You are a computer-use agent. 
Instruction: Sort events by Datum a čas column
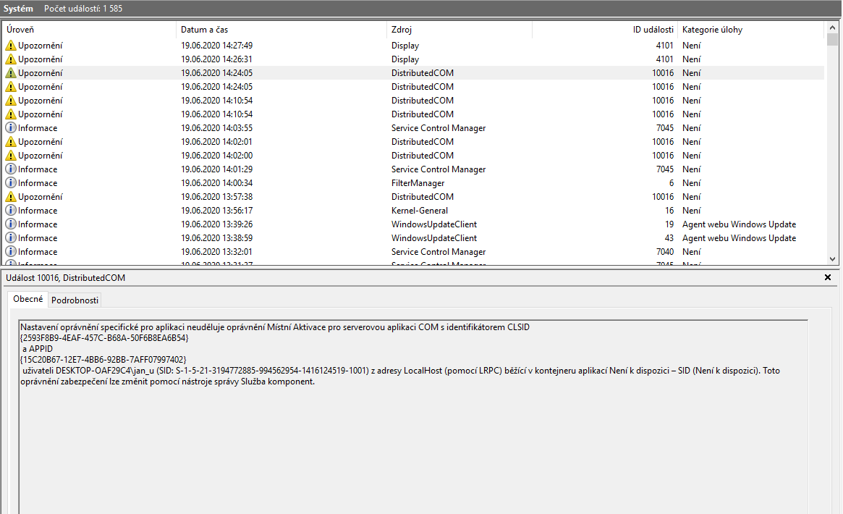(x=281, y=30)
